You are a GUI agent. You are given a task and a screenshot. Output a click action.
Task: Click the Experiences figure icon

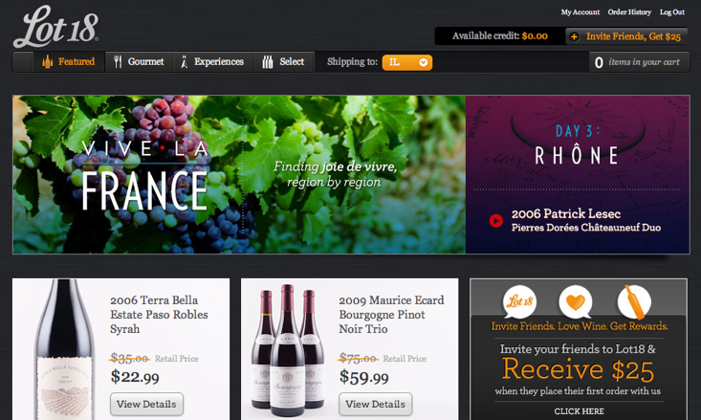pyautogui.click(x=184, y=62)
